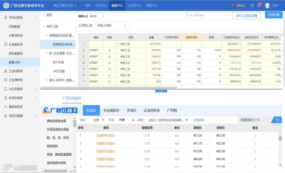Click the user avatar icon
The image size is (285, 173).
click(x=267, y=5)
